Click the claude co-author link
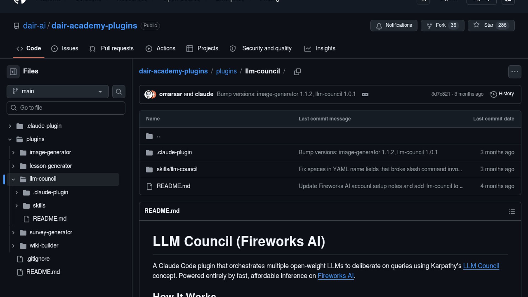Image resolution: width=528 pixels, height=297 pixels. (x=204, y=94)
